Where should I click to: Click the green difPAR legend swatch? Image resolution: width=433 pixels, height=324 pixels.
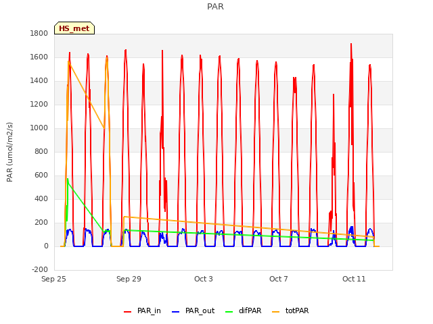click(x=229, y=312)
